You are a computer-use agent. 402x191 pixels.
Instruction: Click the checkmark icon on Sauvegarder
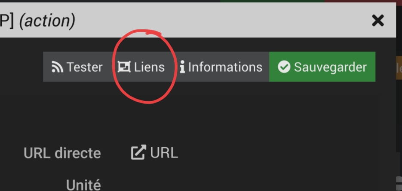[x=284, y=67]
